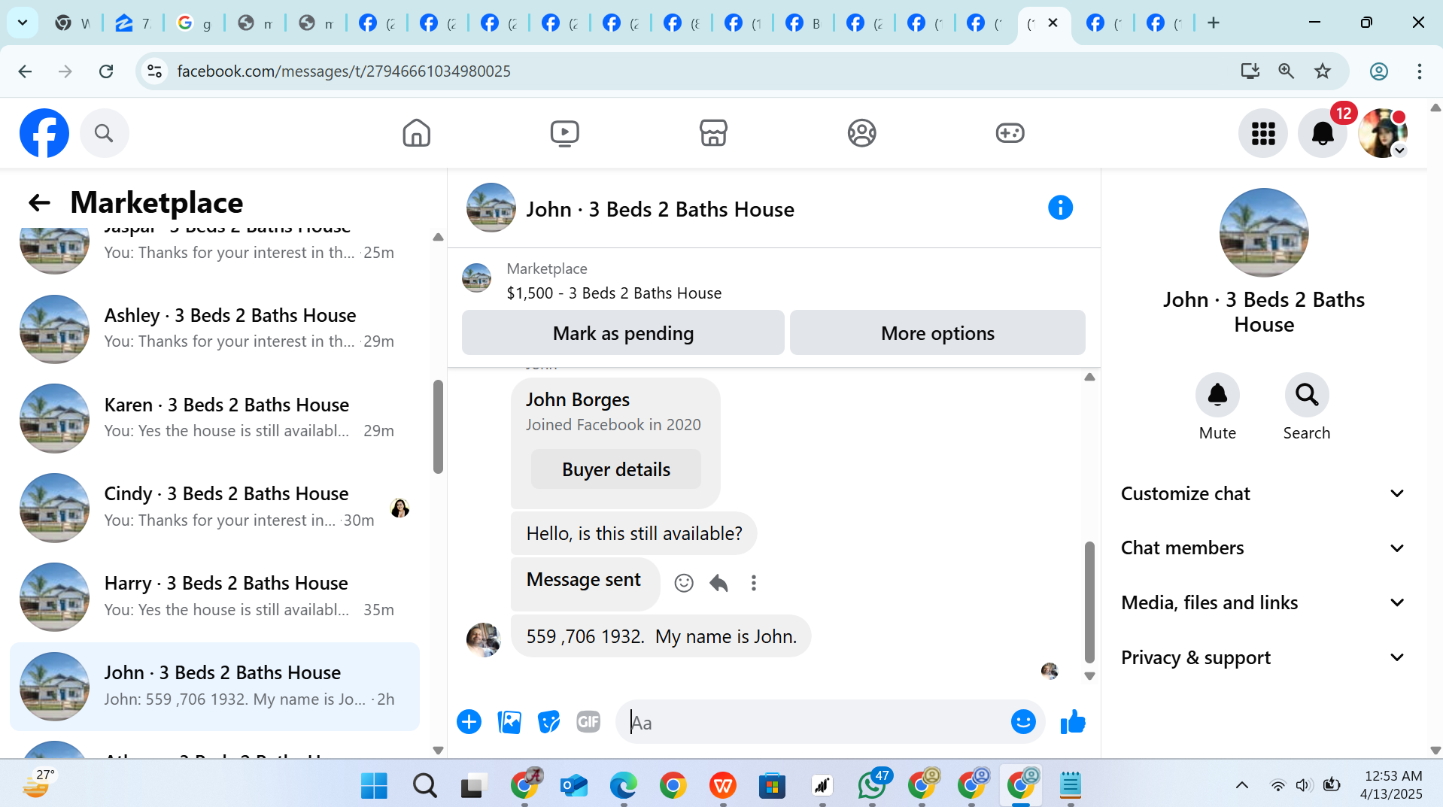Open conversation information blue i icon
The width and height of the screenshot is (1443, 807).
click(1060, 208)
